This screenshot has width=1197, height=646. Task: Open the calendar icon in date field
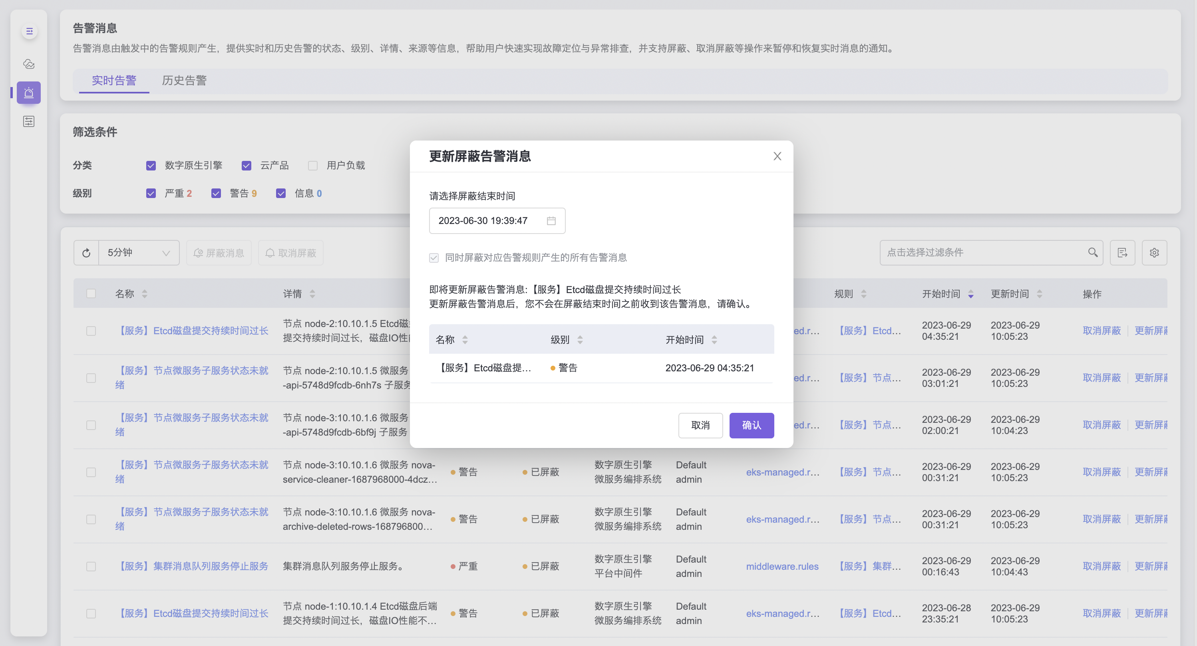[551, 221]
